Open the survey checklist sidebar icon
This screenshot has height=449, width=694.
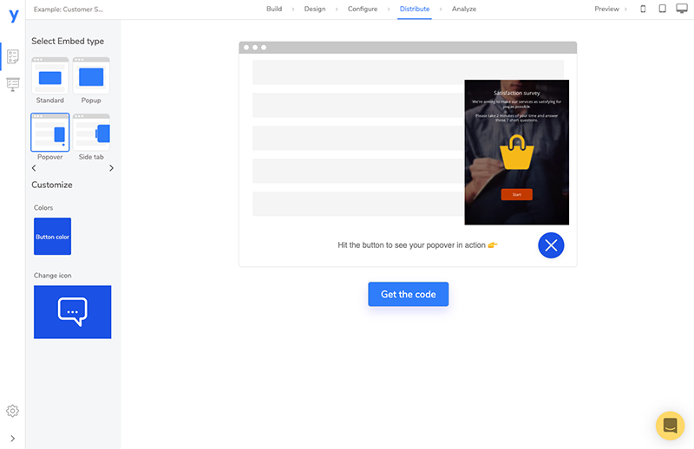coord(13,56)
